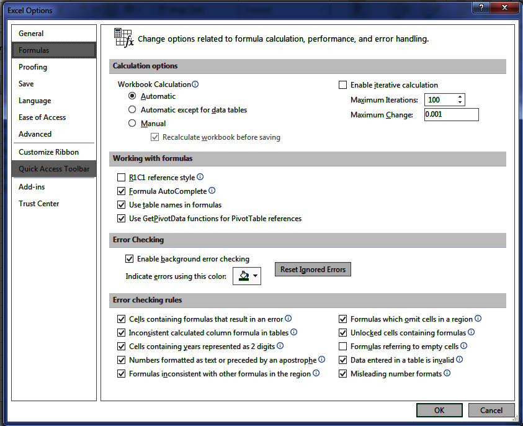The width and height of the screenshot is (523, 426).
Task: Click info icon next to Misleading number formats
Action: pyautogui.click(x=447, y=373)
